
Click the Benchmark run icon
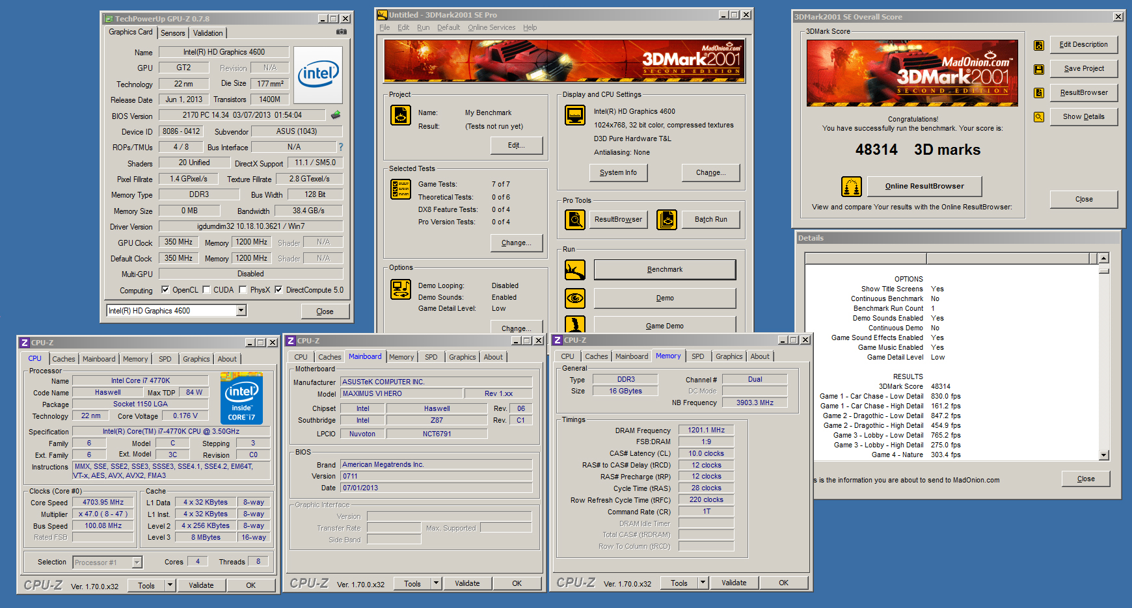pyautogui.click(x=575, y=270)
